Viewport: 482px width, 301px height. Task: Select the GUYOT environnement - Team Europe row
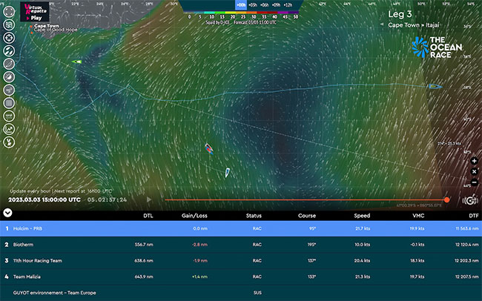241,293
